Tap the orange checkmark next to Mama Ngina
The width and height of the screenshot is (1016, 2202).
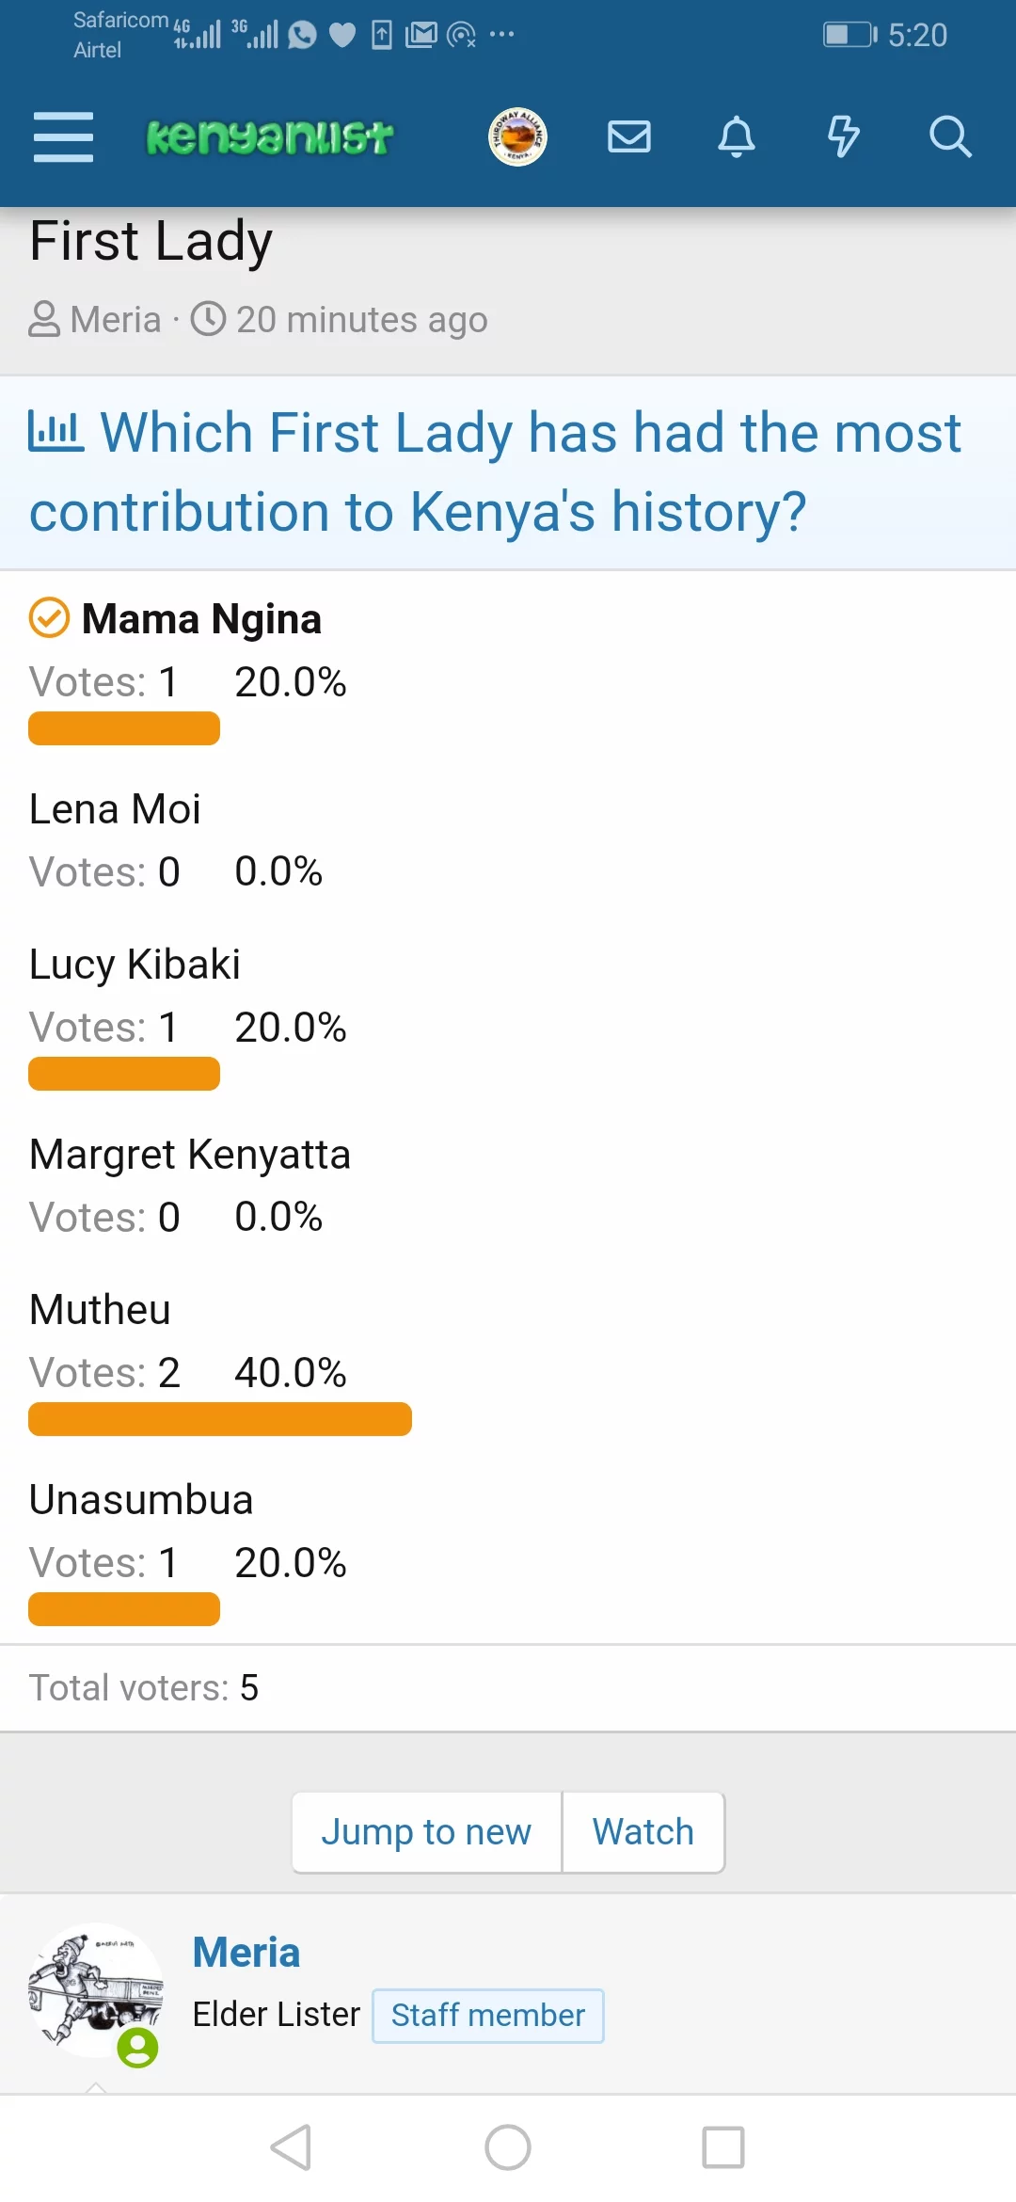(49, 618)
